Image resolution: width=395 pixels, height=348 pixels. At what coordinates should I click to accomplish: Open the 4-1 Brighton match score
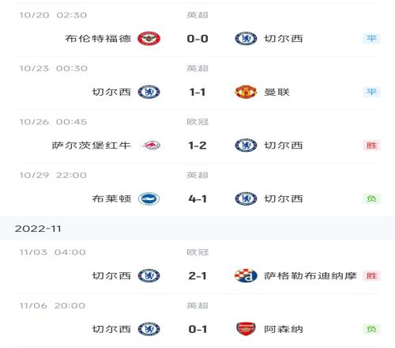197,199
